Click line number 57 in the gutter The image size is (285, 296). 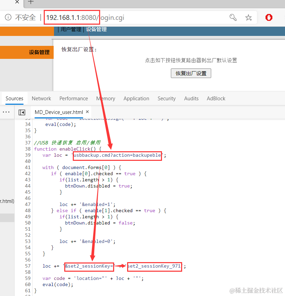28,266
